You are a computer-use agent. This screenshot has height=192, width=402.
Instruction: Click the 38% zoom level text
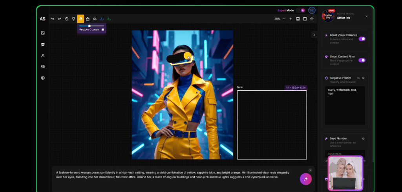click(x=277, y=19)
